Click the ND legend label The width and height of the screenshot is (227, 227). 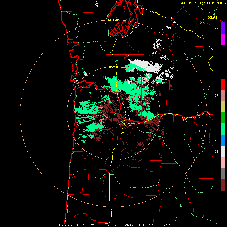click(216, 196)
